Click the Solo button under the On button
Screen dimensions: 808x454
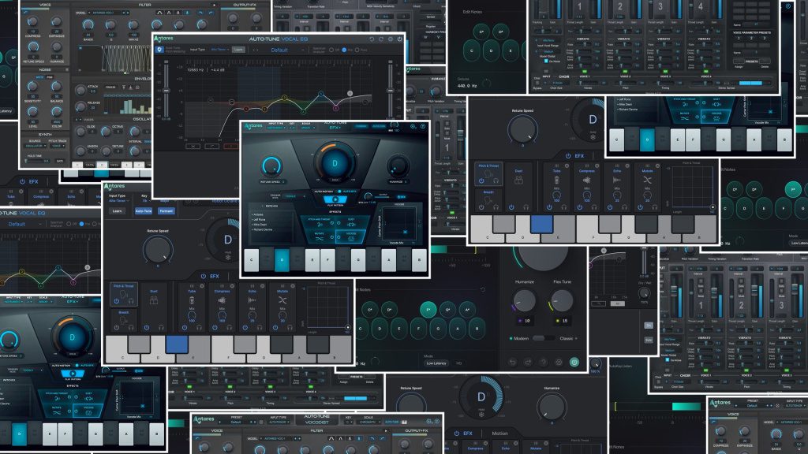(649, 340)
